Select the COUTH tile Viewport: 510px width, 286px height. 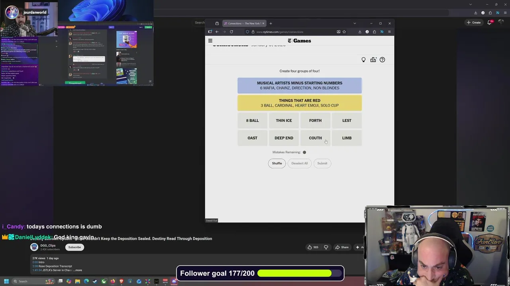tap(315, 138)
